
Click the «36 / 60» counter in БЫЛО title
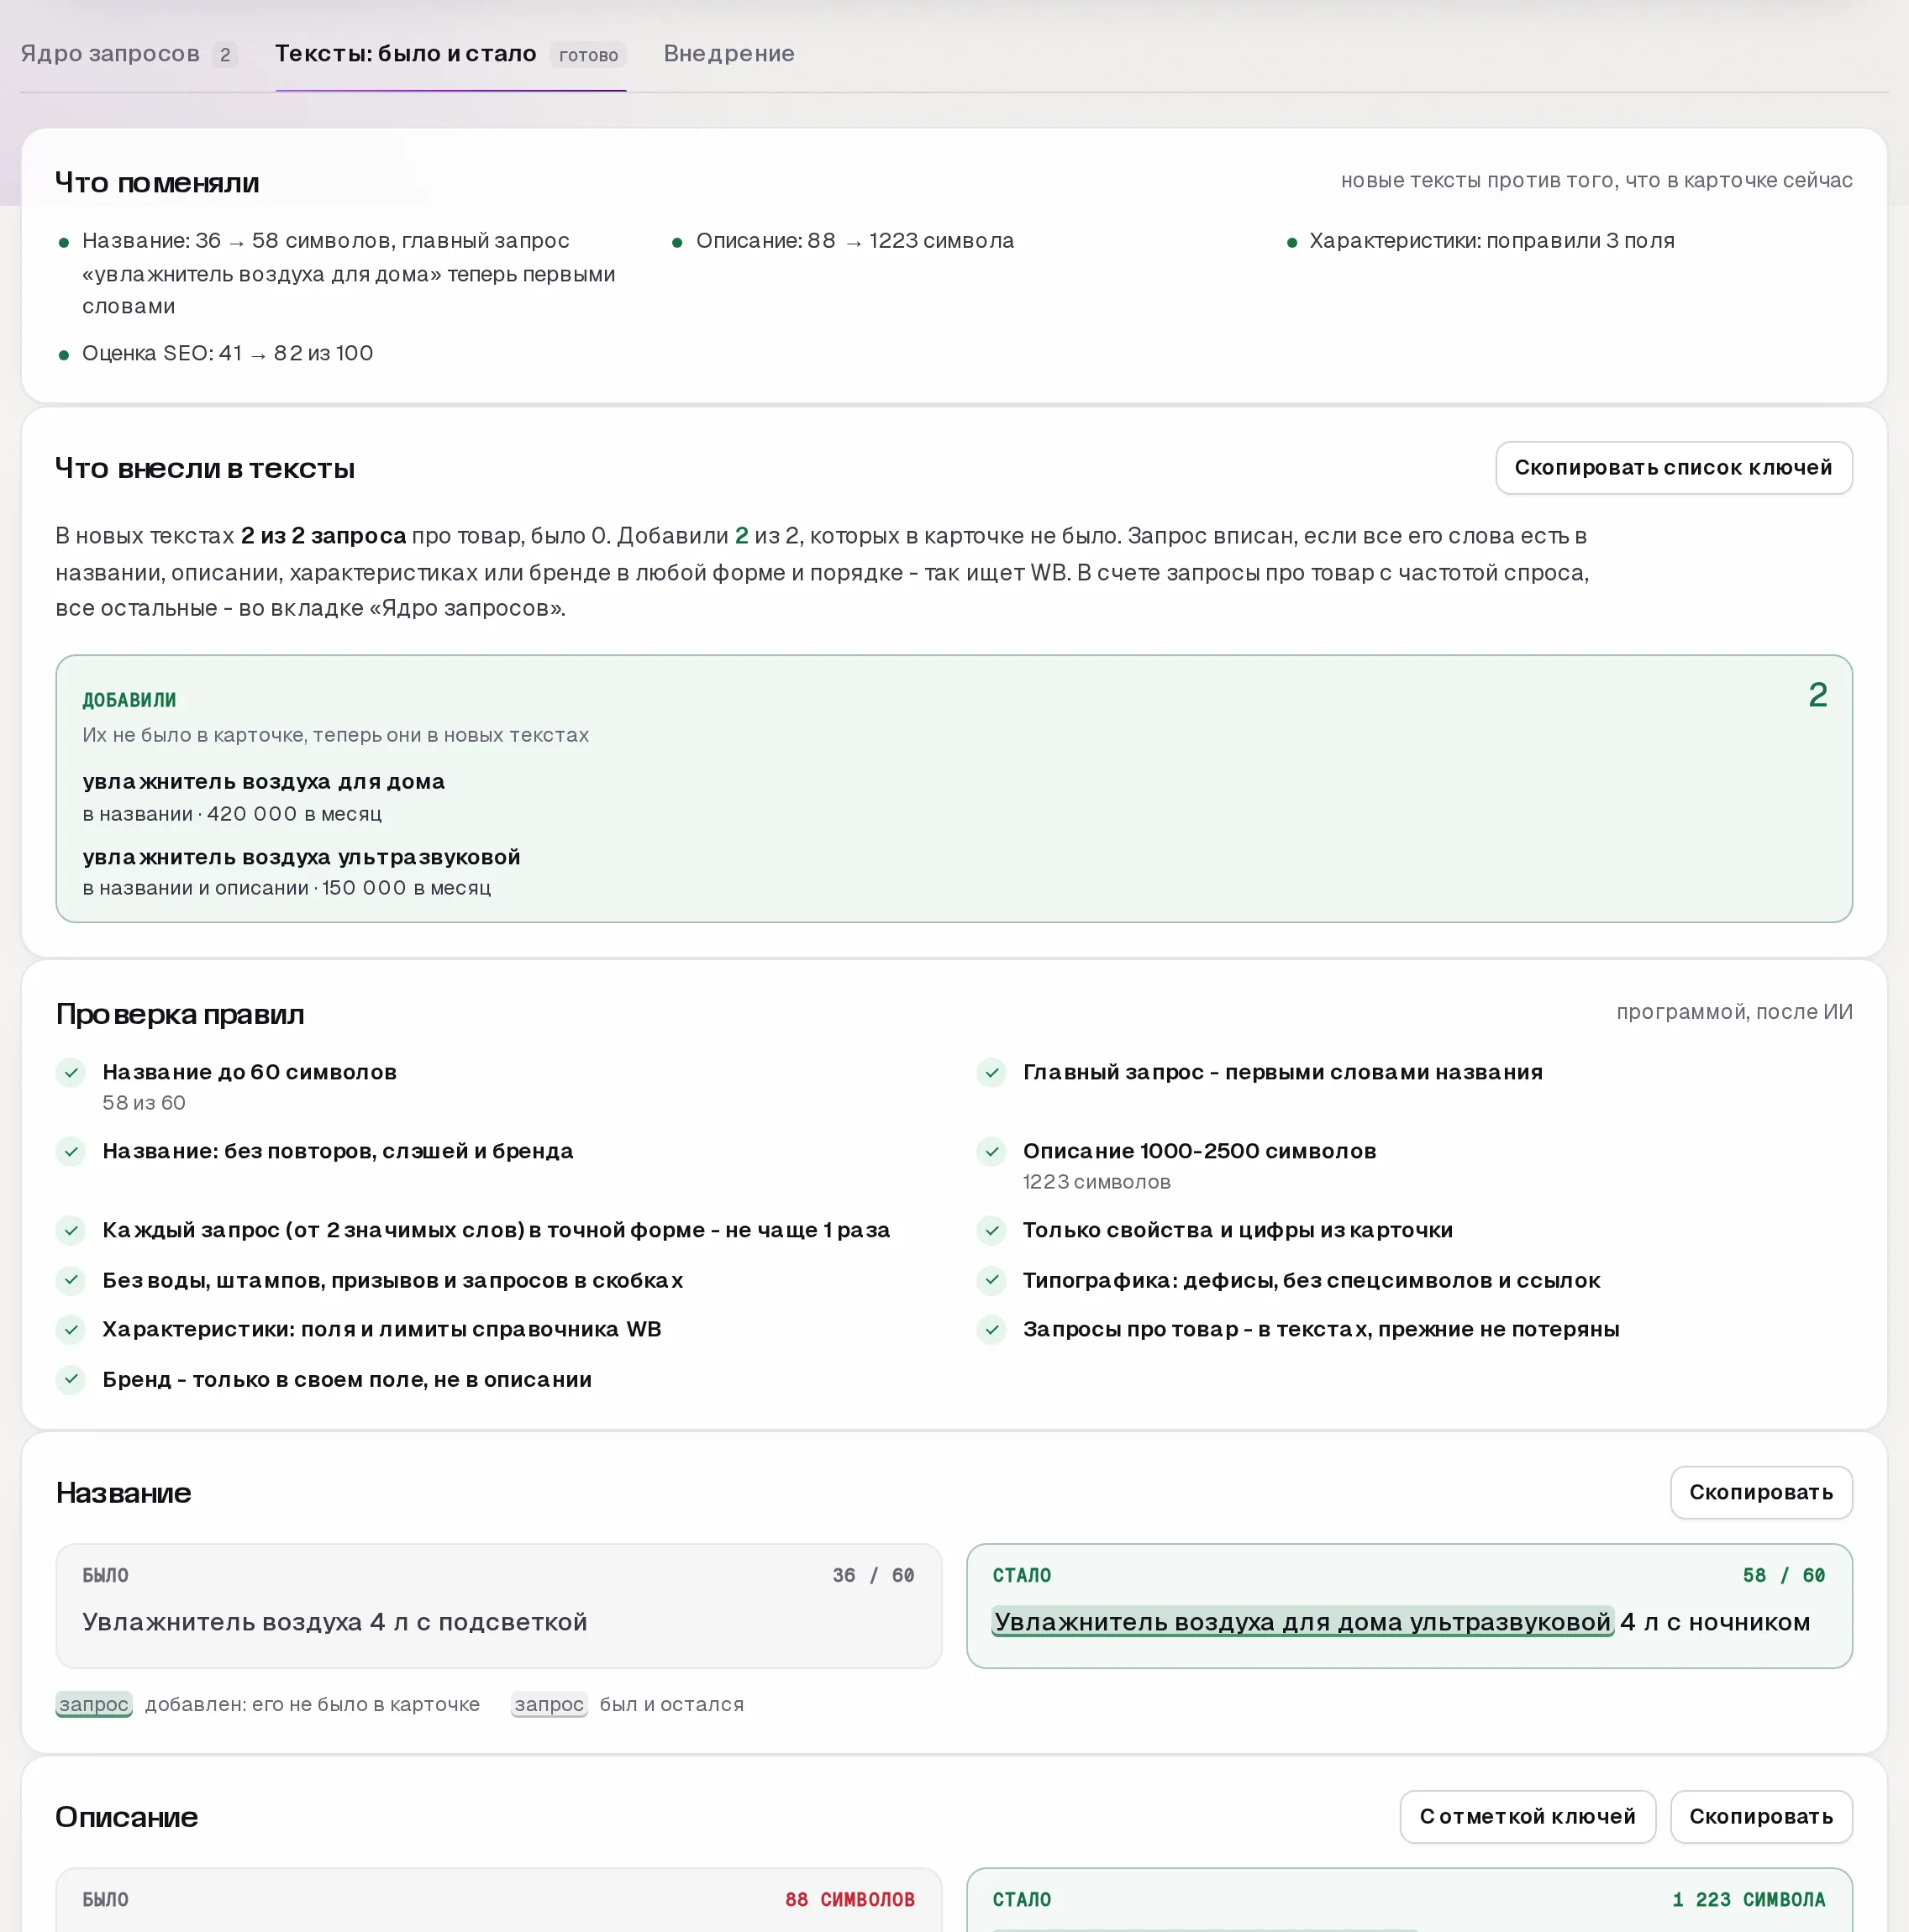pyautogui.click(x=874, y=1575)
